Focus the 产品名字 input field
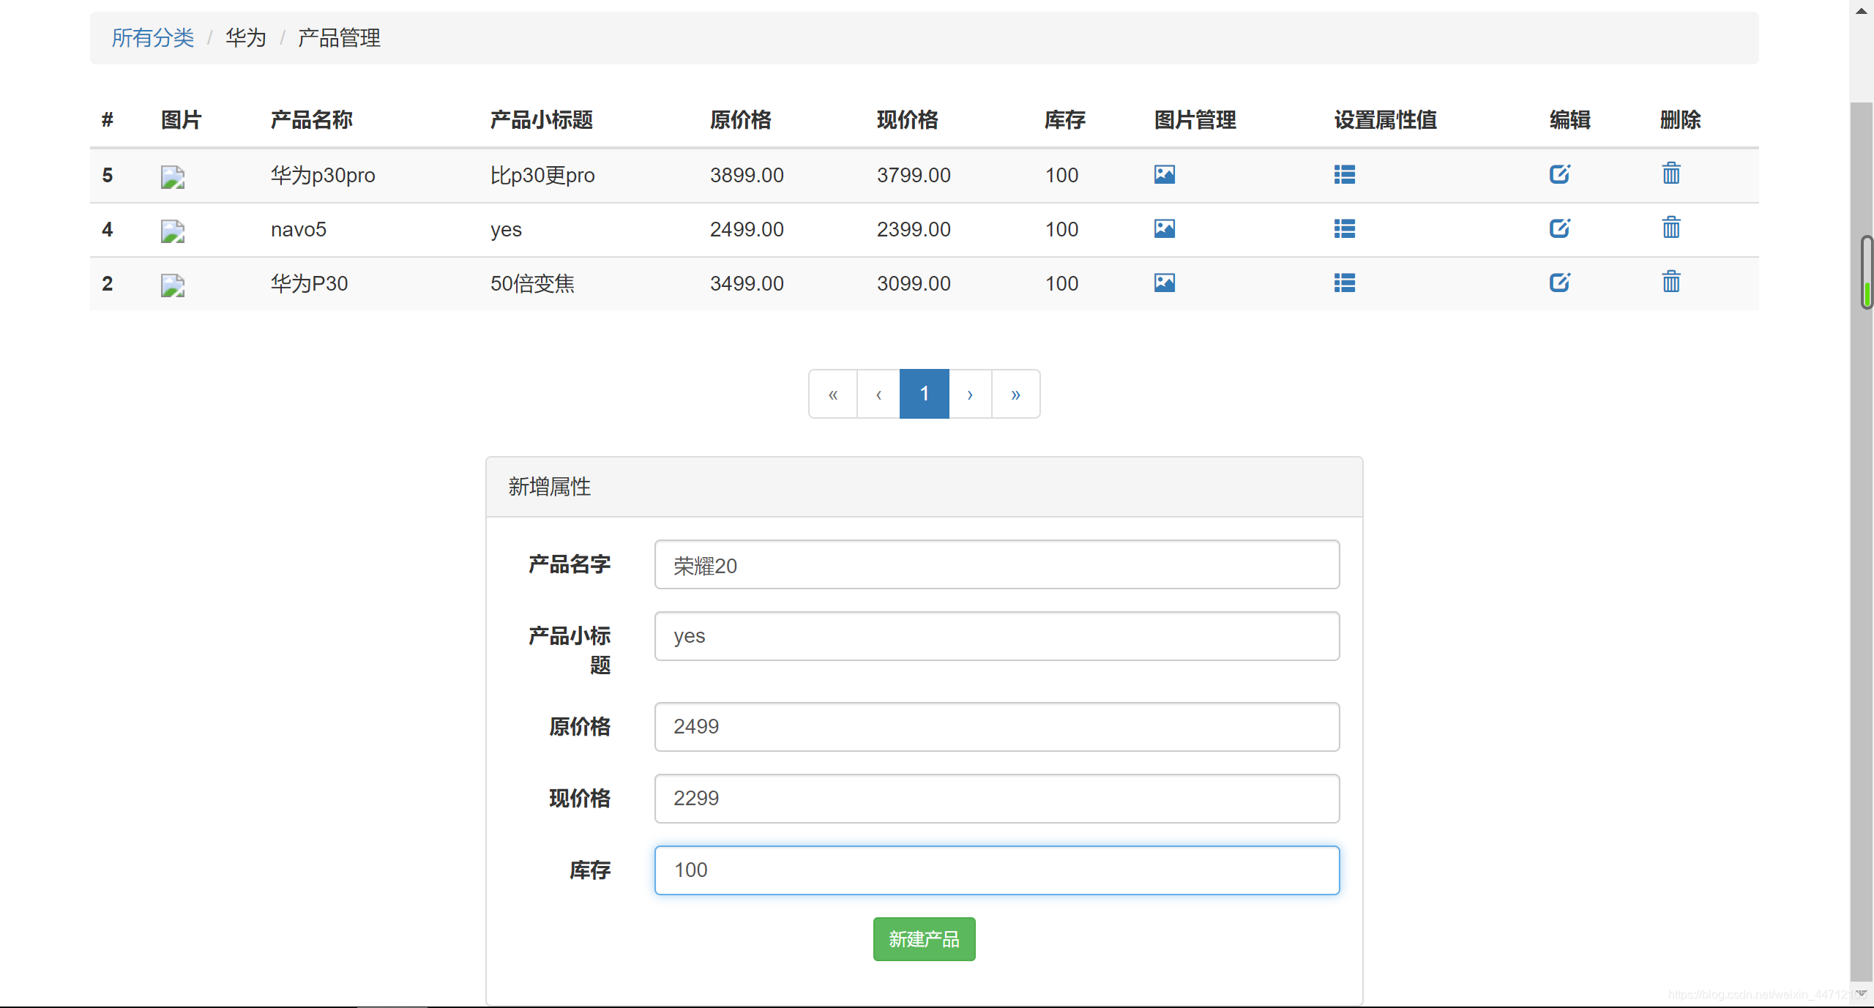Screen dimensions: 1874x1008 click(997, 564)
